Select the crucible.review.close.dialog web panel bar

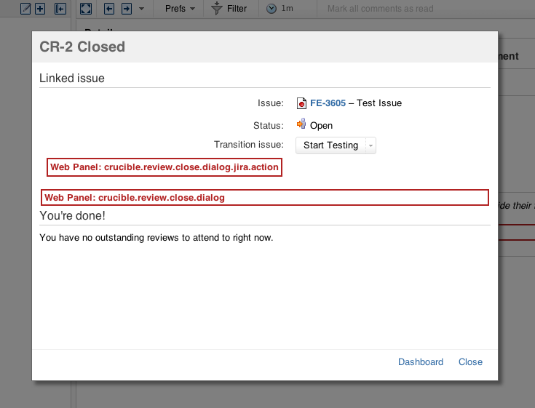264,197
